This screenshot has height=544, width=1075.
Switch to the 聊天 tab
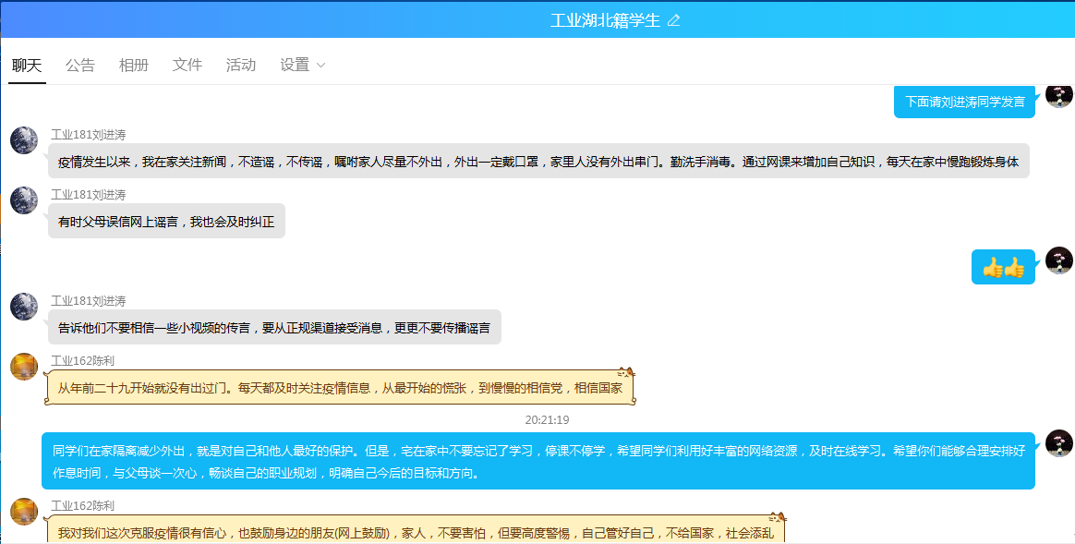[x=27, y=66]
